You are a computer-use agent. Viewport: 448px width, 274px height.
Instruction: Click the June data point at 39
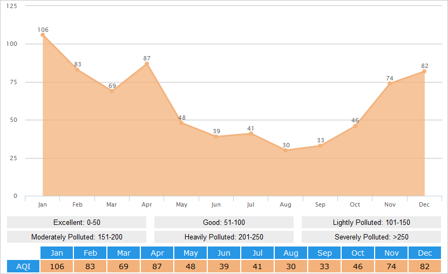(x=216, y=136)
